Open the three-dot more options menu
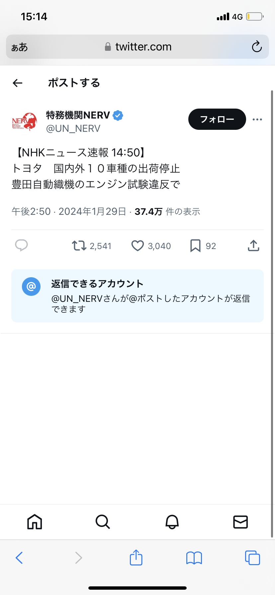275x595 pixels. 257,120
